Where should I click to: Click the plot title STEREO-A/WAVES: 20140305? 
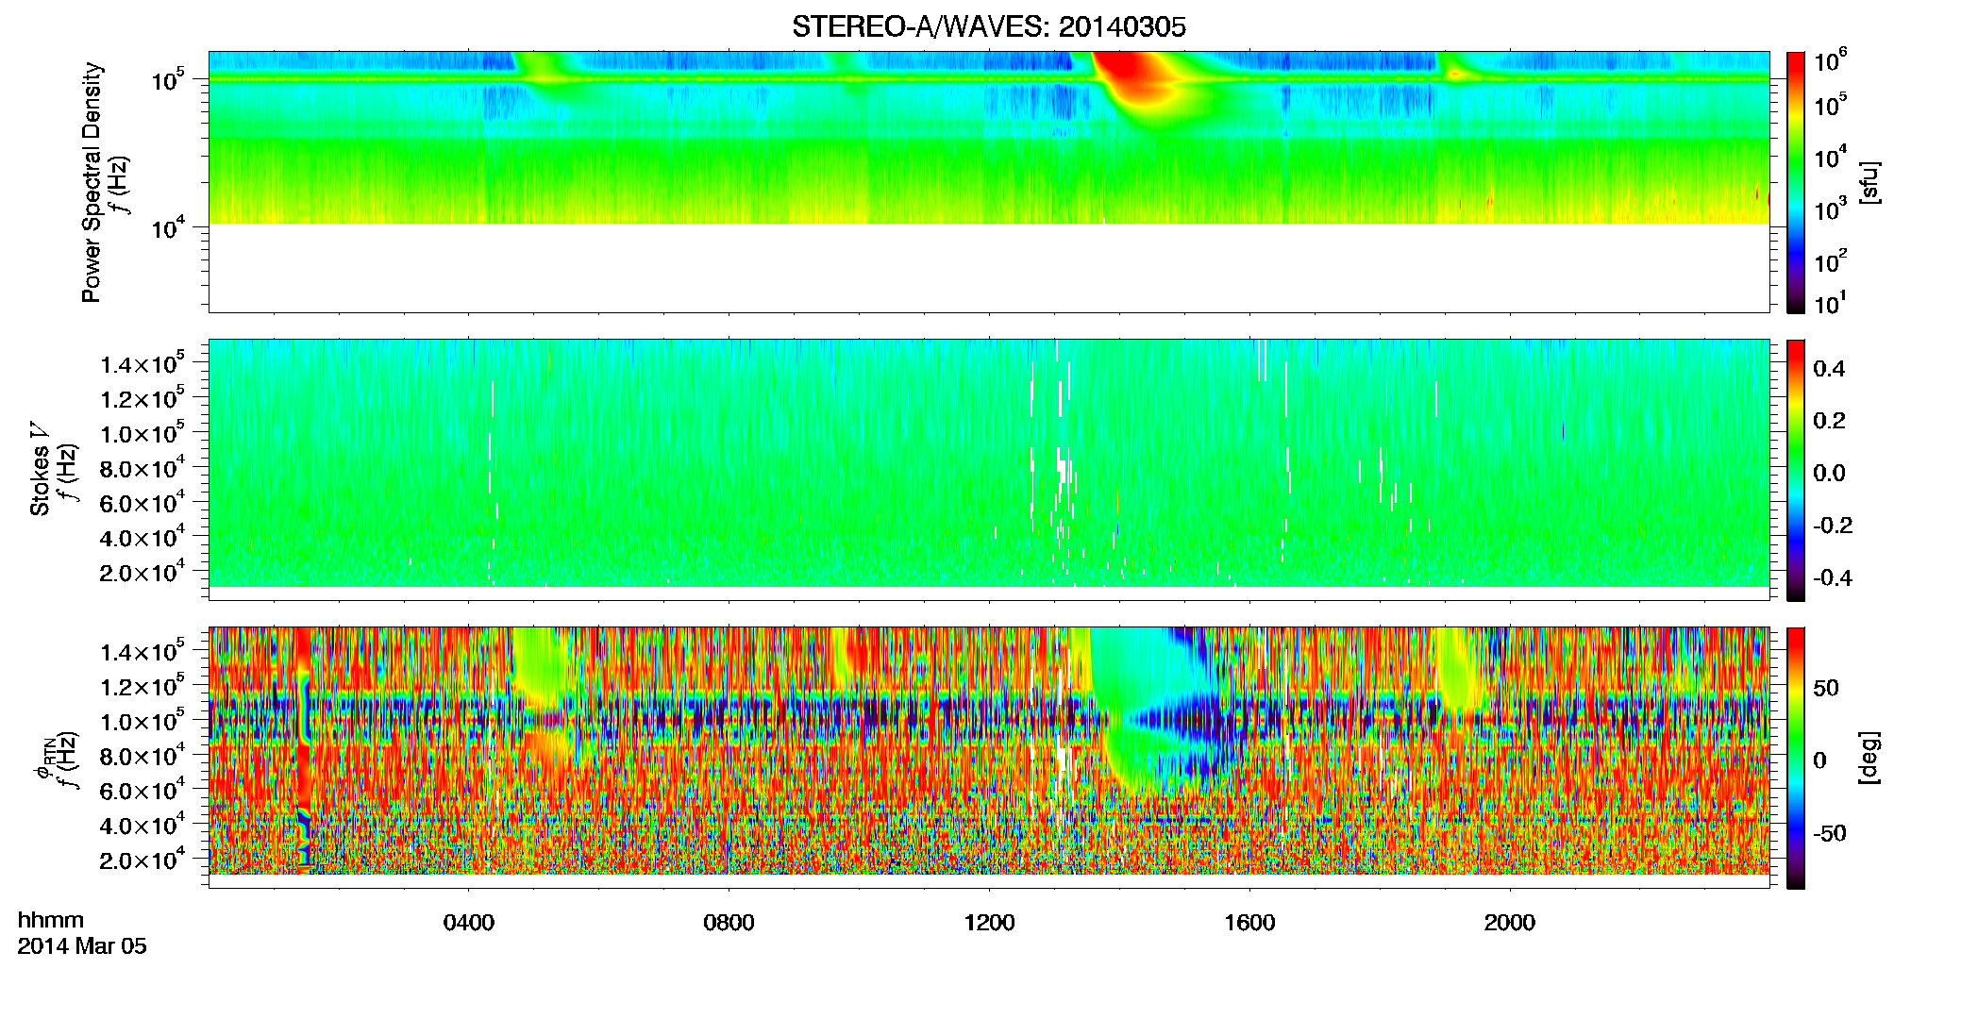point(989,26)
